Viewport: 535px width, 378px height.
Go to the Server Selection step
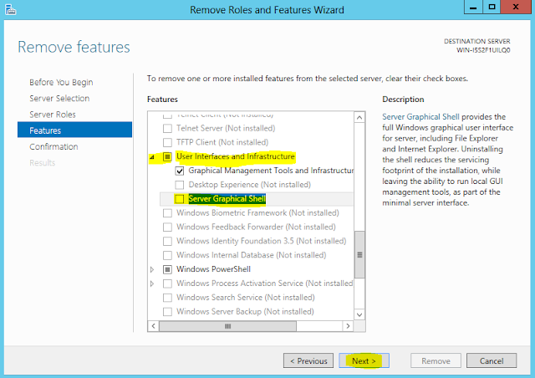[59, 99]
